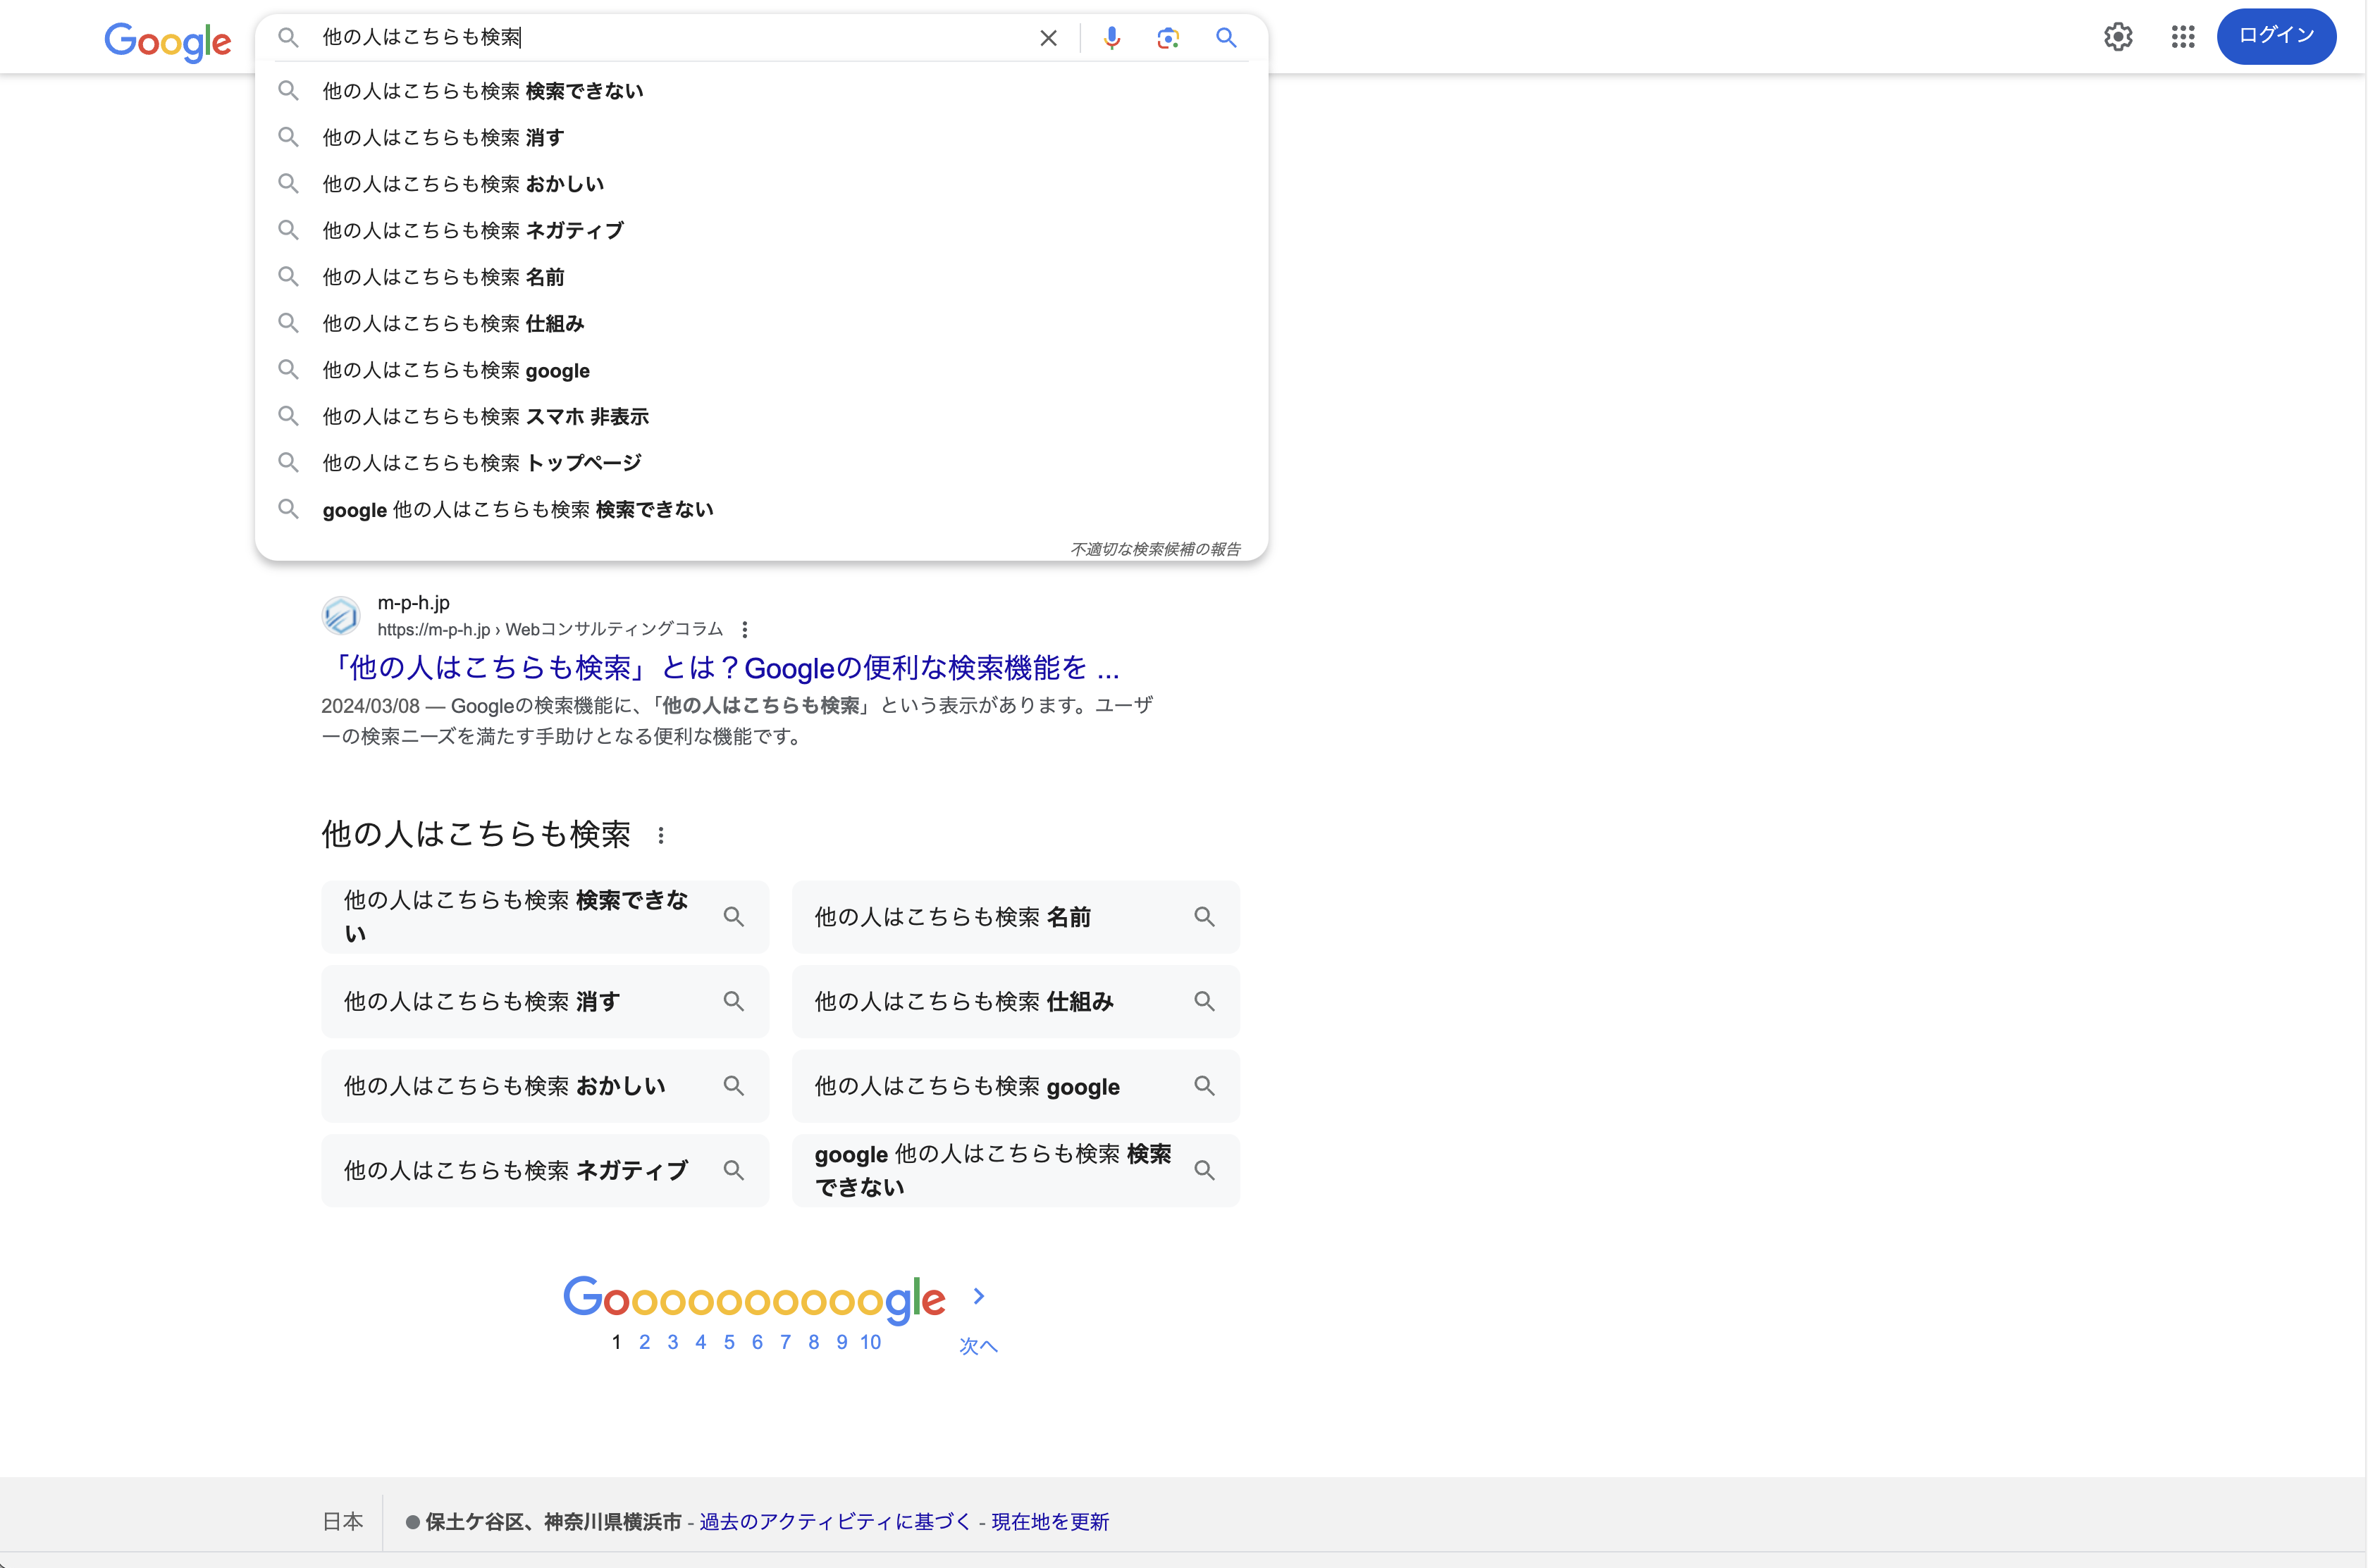2368x1568 pixels.
Task: Select suggestion トップページ
Action: point(761,463)
